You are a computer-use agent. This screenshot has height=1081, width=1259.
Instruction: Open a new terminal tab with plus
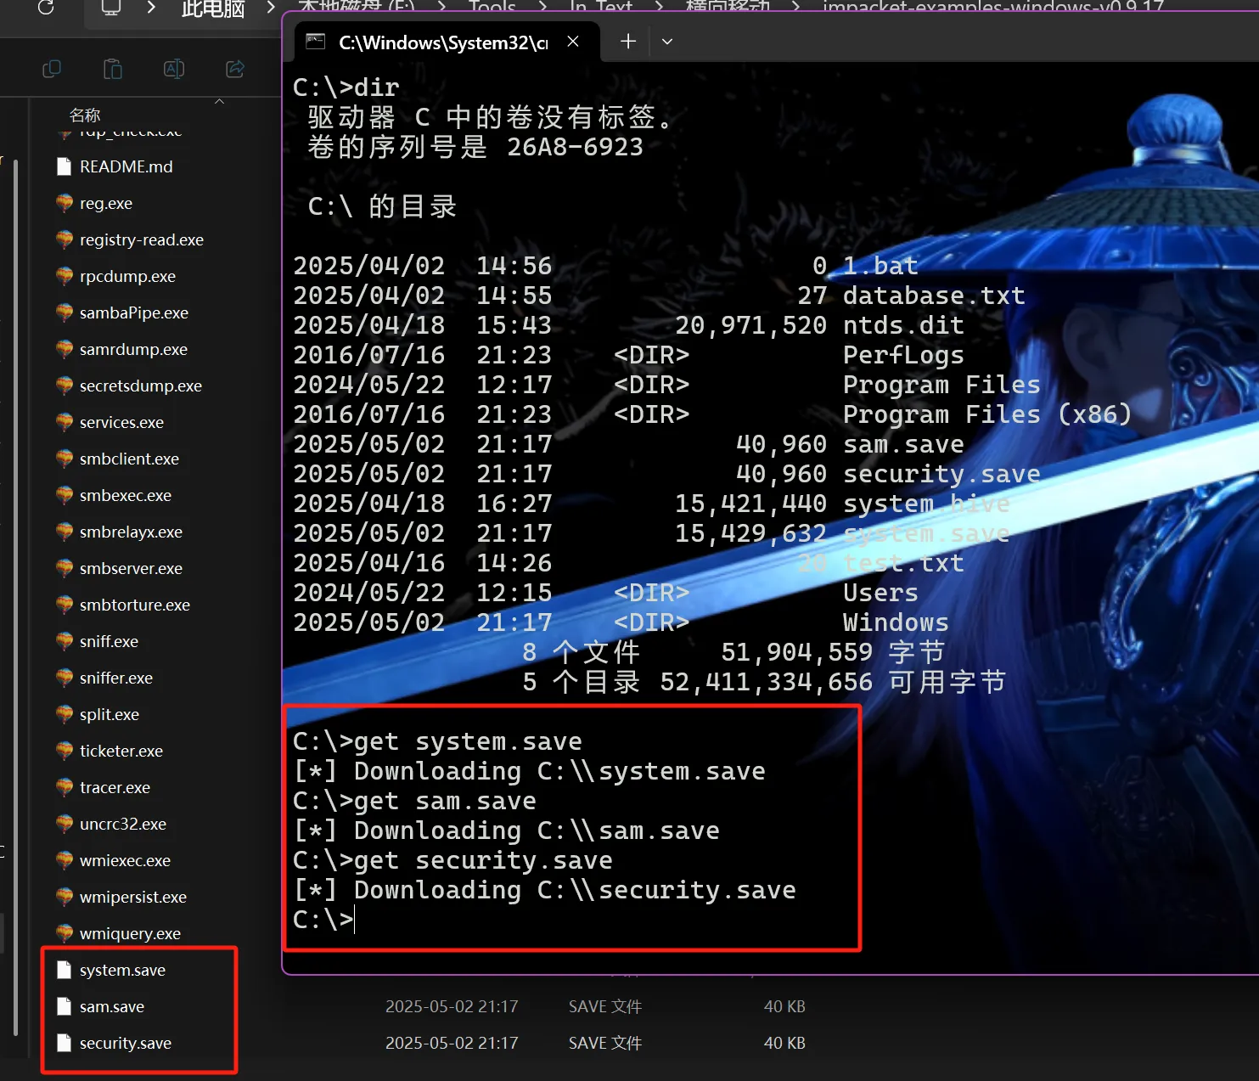point(628,42)
